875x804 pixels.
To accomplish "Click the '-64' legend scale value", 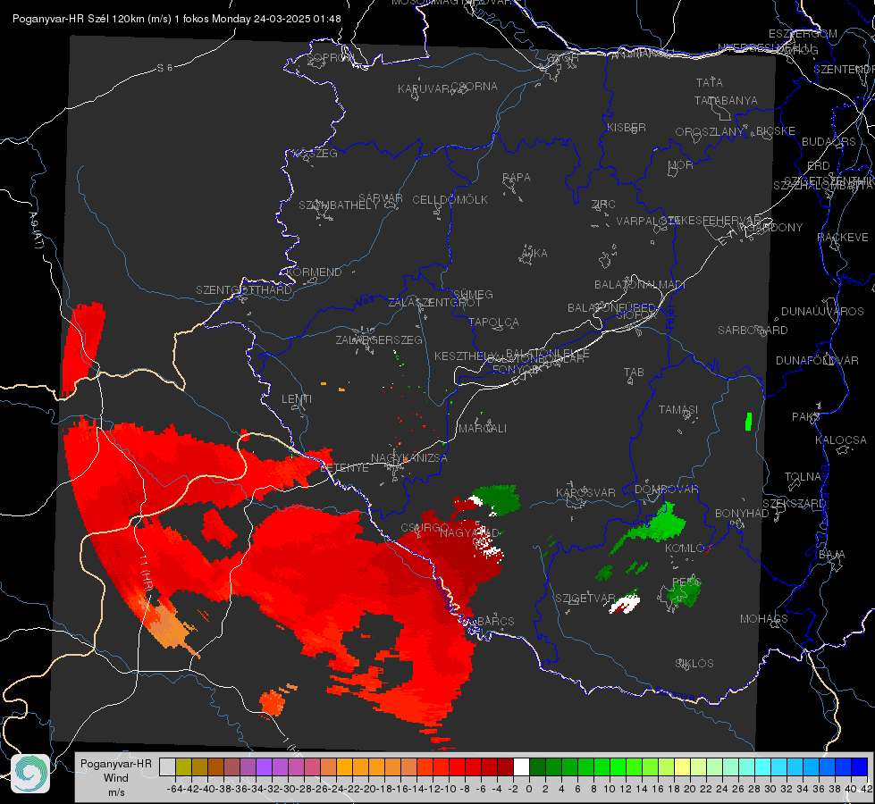I will pos(174,789).
